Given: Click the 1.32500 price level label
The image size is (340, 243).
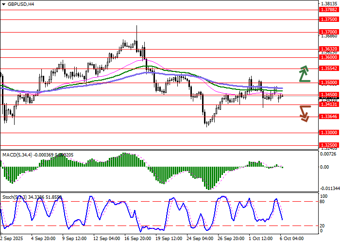Looking at the screenshot, I should pyautogui.click(x=328, y=145).
